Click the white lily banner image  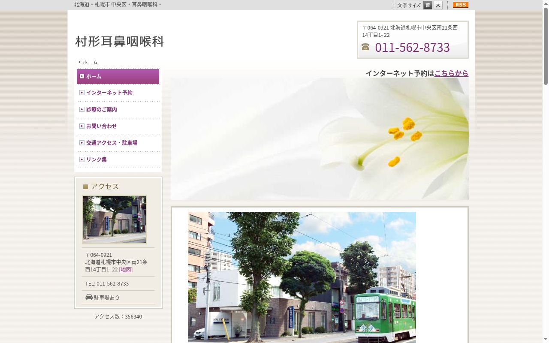pos(320,138)
